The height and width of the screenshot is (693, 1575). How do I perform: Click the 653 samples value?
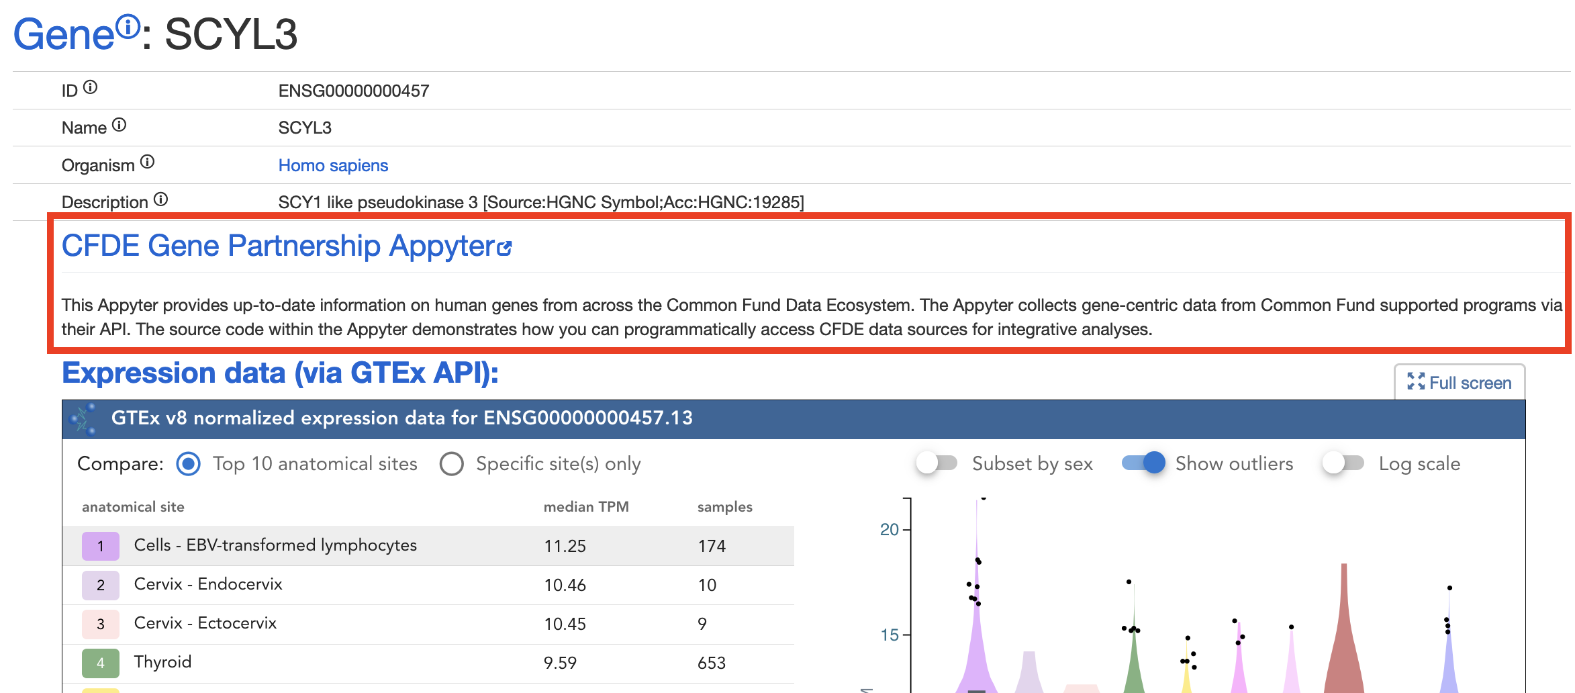coord(711,663)
